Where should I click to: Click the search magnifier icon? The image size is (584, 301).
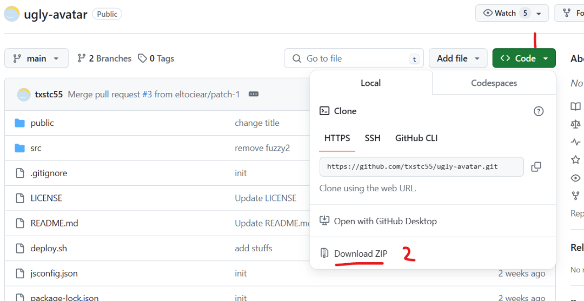click(296, 58)
